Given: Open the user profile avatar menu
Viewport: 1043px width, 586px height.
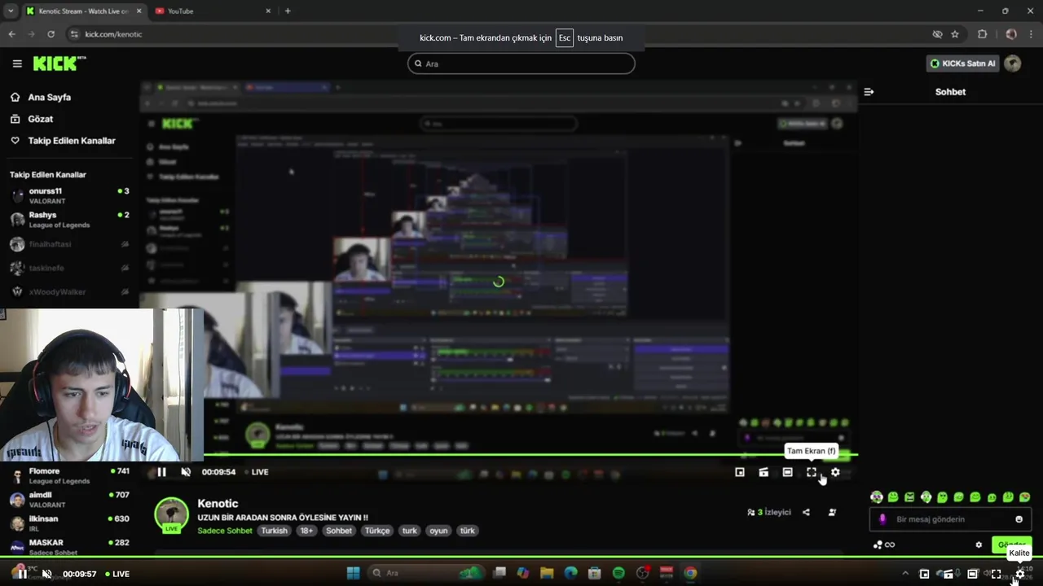Looking at the screenshot, I should tap(1013, 63).
